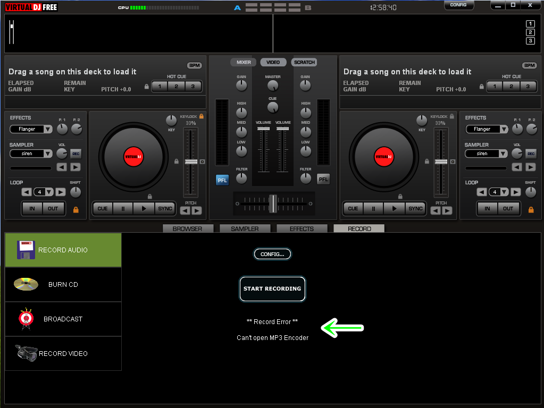Set loop OUT on right deck

point(508,209)
